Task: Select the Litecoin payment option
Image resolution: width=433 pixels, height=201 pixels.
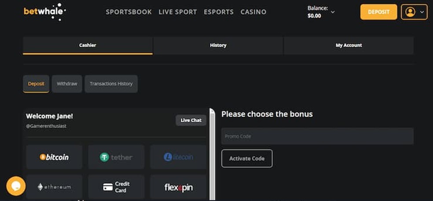Action: [178, 157]
